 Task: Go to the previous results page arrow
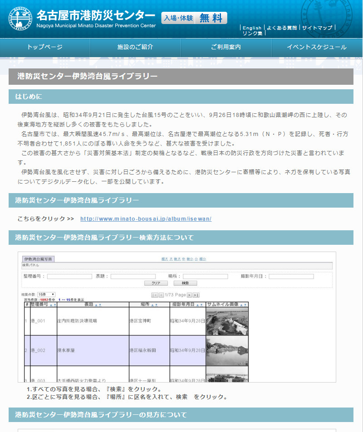(162, 295)
